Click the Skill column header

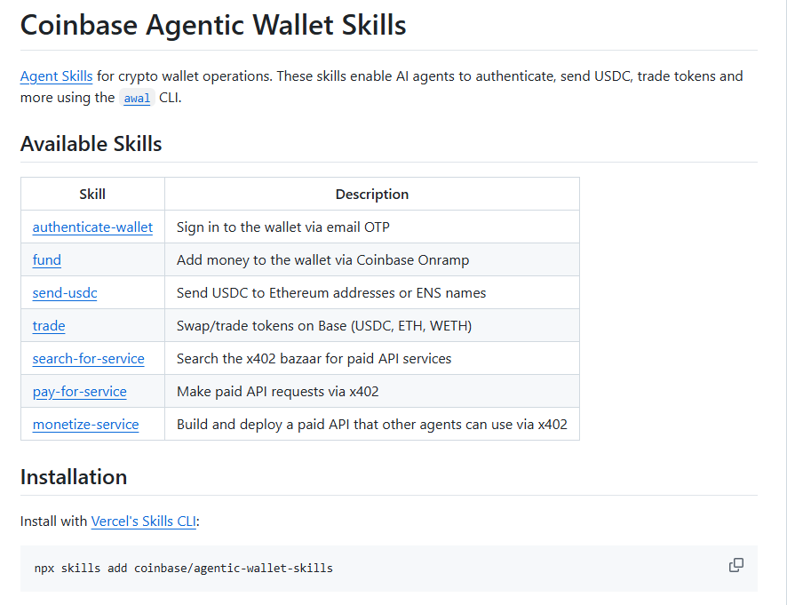tap(92, 195)
